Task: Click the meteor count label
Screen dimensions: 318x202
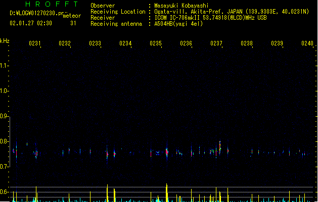Action: (72, 16)
